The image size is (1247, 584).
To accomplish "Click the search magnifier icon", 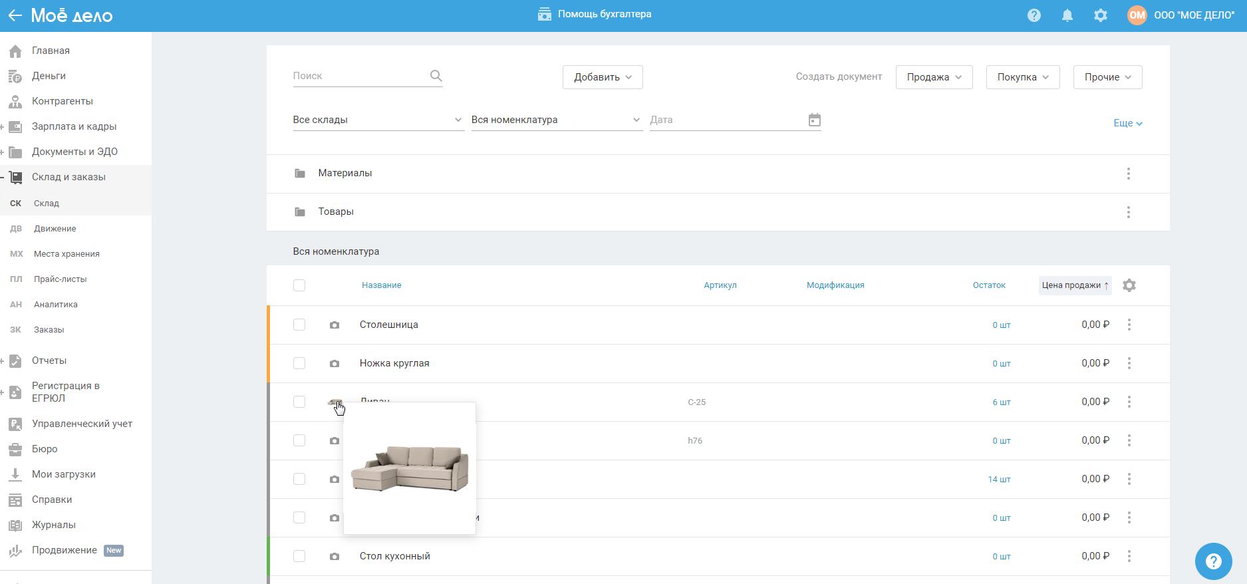I will (x=436, y=76).
